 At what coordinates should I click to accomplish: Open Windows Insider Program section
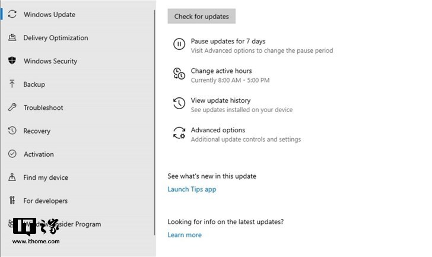point(55,224)
